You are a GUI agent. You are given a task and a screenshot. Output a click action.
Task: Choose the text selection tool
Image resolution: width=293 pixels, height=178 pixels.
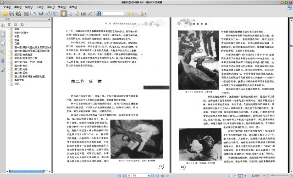coord(77,14)
